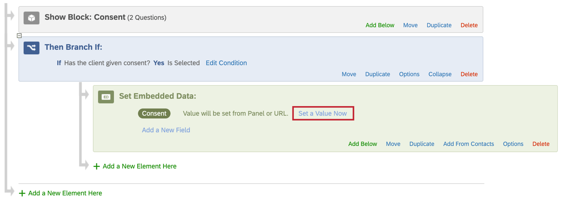Viewport: 576px width, 198px height.
Task: Collapse branch using the minus box
Action: click(19, 36)
